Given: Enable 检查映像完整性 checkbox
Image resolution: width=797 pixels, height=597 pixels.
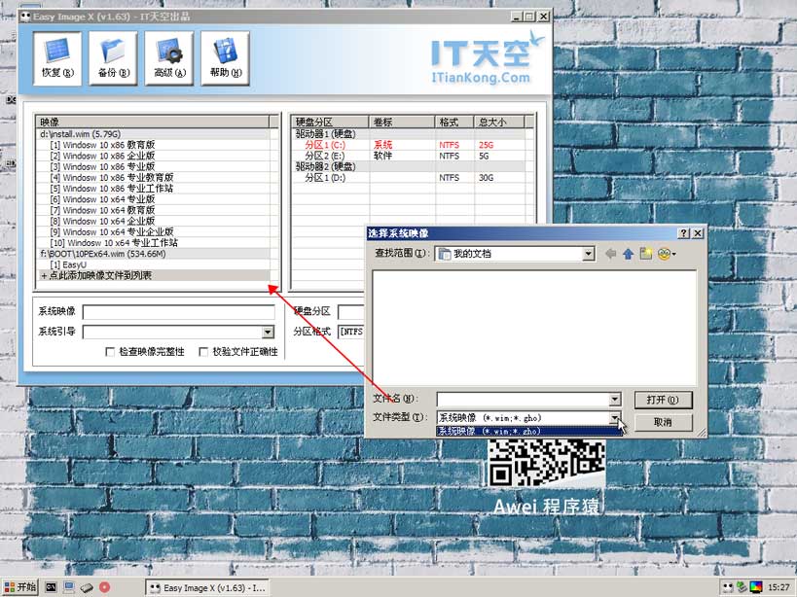Looking at the screenshot, I should point(110,352).
